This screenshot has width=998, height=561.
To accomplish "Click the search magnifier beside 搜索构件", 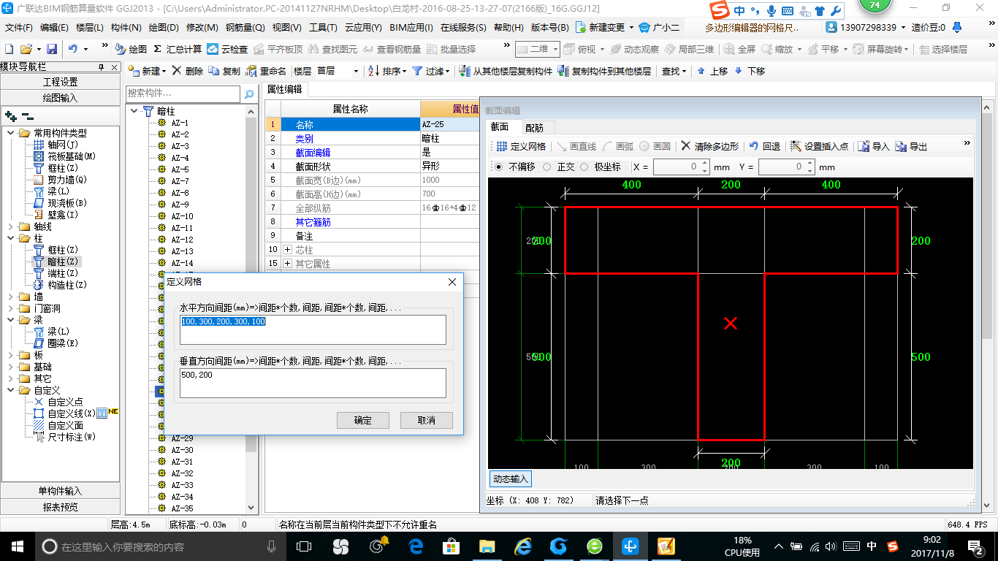I will (249, 93).
